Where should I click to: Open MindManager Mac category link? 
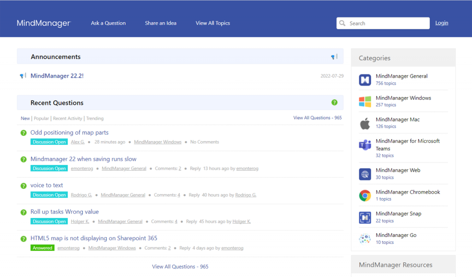coord(398,120)
